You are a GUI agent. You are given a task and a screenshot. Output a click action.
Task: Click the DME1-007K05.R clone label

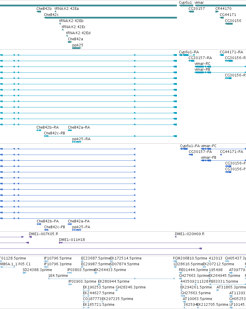point(43,234)
